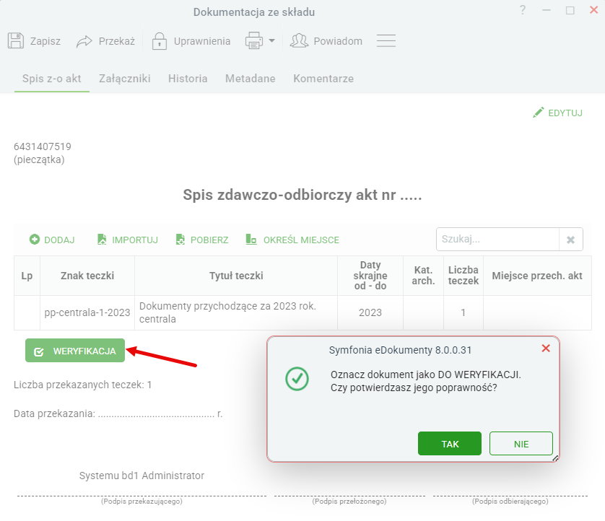Click the DODAJ label

coord(59,240)
